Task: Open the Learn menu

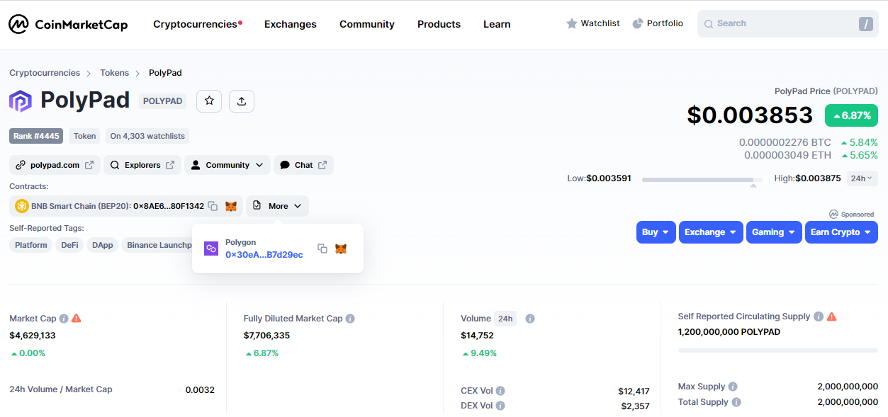Action: point(497,24)
